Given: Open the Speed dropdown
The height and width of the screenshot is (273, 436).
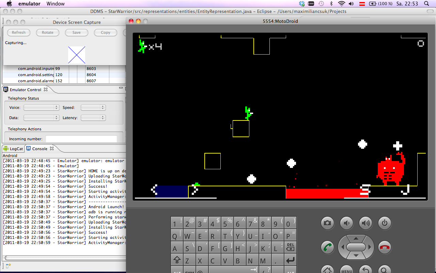Looking at the screenshot, I should (93, 107).
